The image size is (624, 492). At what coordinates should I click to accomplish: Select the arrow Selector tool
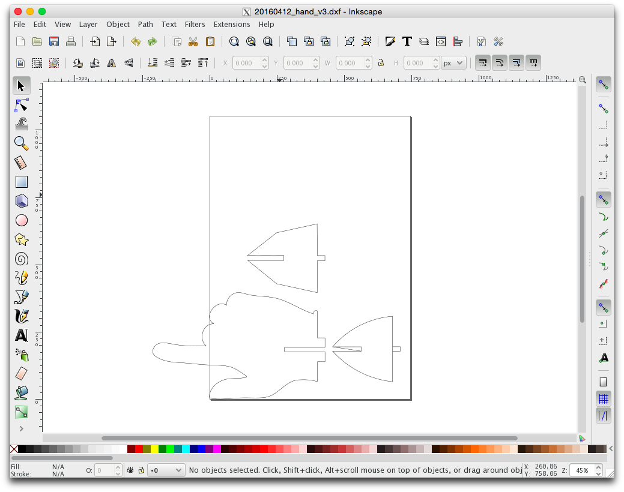[x=21, y=86]
